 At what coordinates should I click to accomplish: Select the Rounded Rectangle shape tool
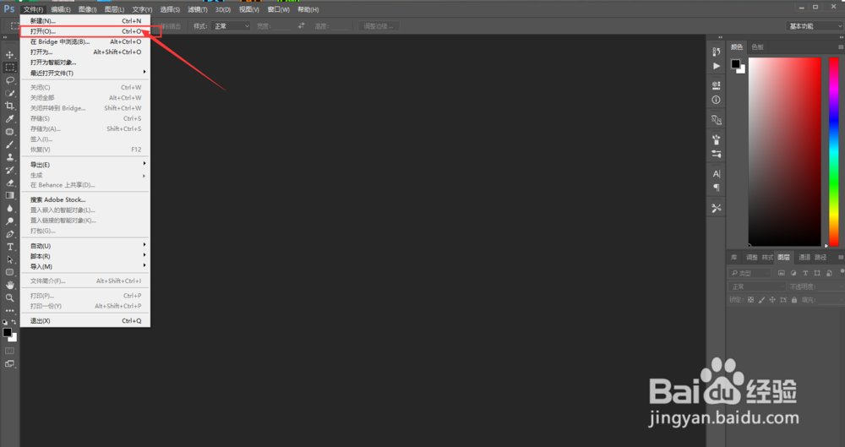coord(9,272)
